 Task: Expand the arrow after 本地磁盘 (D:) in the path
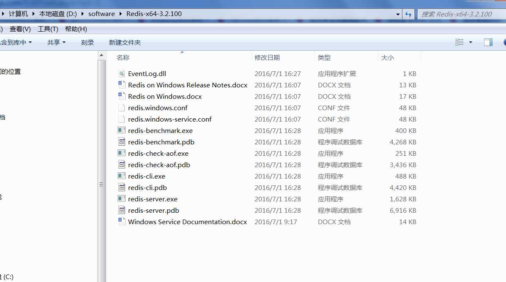pyautogui.click(x=82, y=14)
